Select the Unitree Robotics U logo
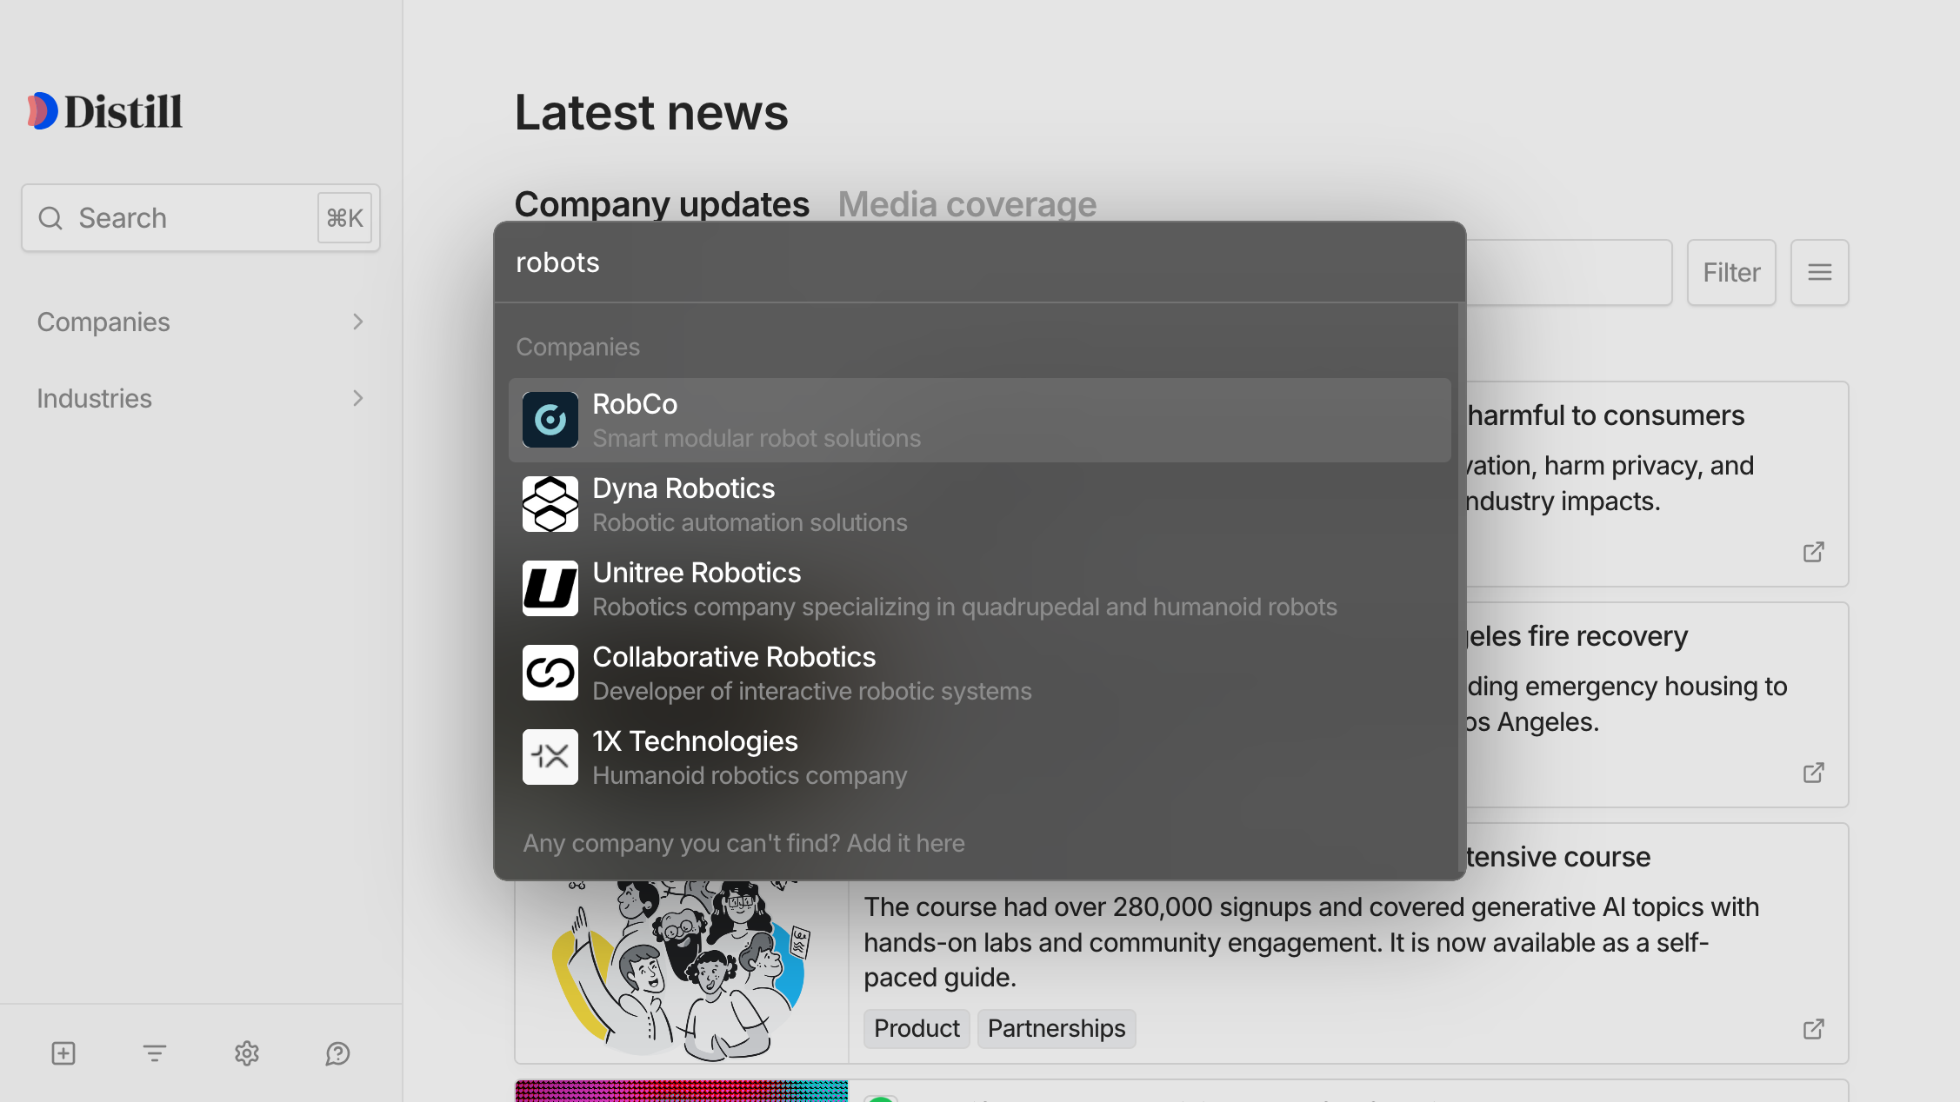Viewport: 1960px width, 1102px height. click(x=550, y=588)
